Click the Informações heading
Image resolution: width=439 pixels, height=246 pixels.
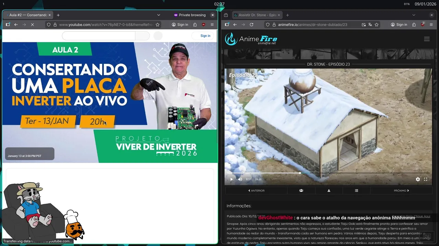[239, 206]
